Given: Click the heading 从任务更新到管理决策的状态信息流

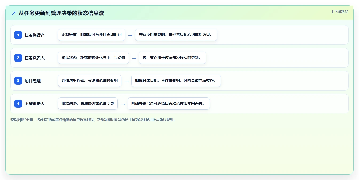Looking at the screenshot, I should coord(61,13).
